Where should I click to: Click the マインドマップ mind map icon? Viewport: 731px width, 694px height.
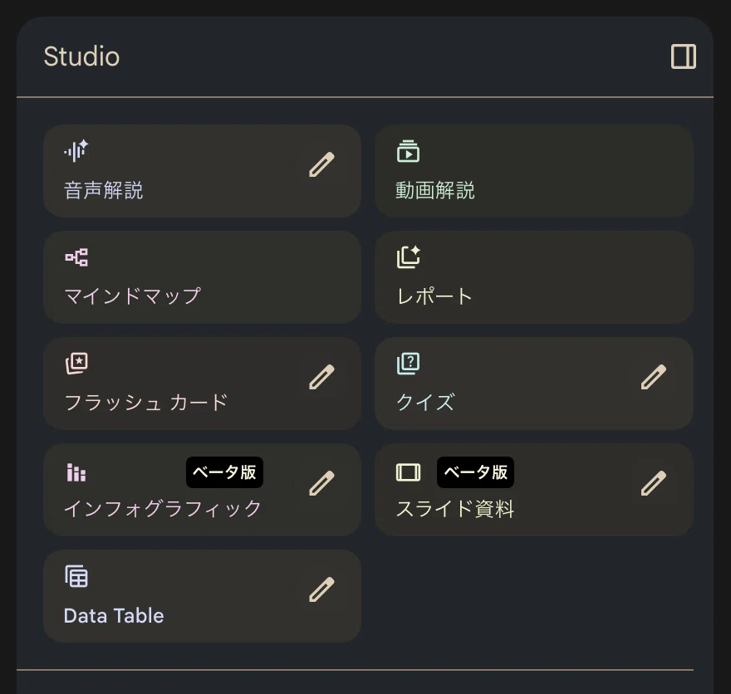pyautogui.click(x=76, y=257)
